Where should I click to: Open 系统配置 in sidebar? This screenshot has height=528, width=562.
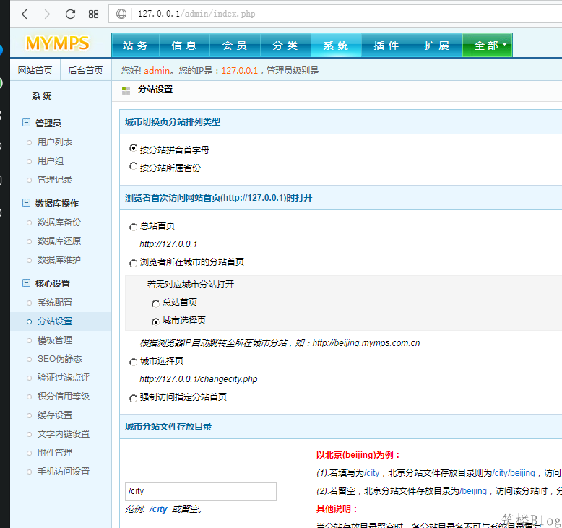click(x=55, y=303)
